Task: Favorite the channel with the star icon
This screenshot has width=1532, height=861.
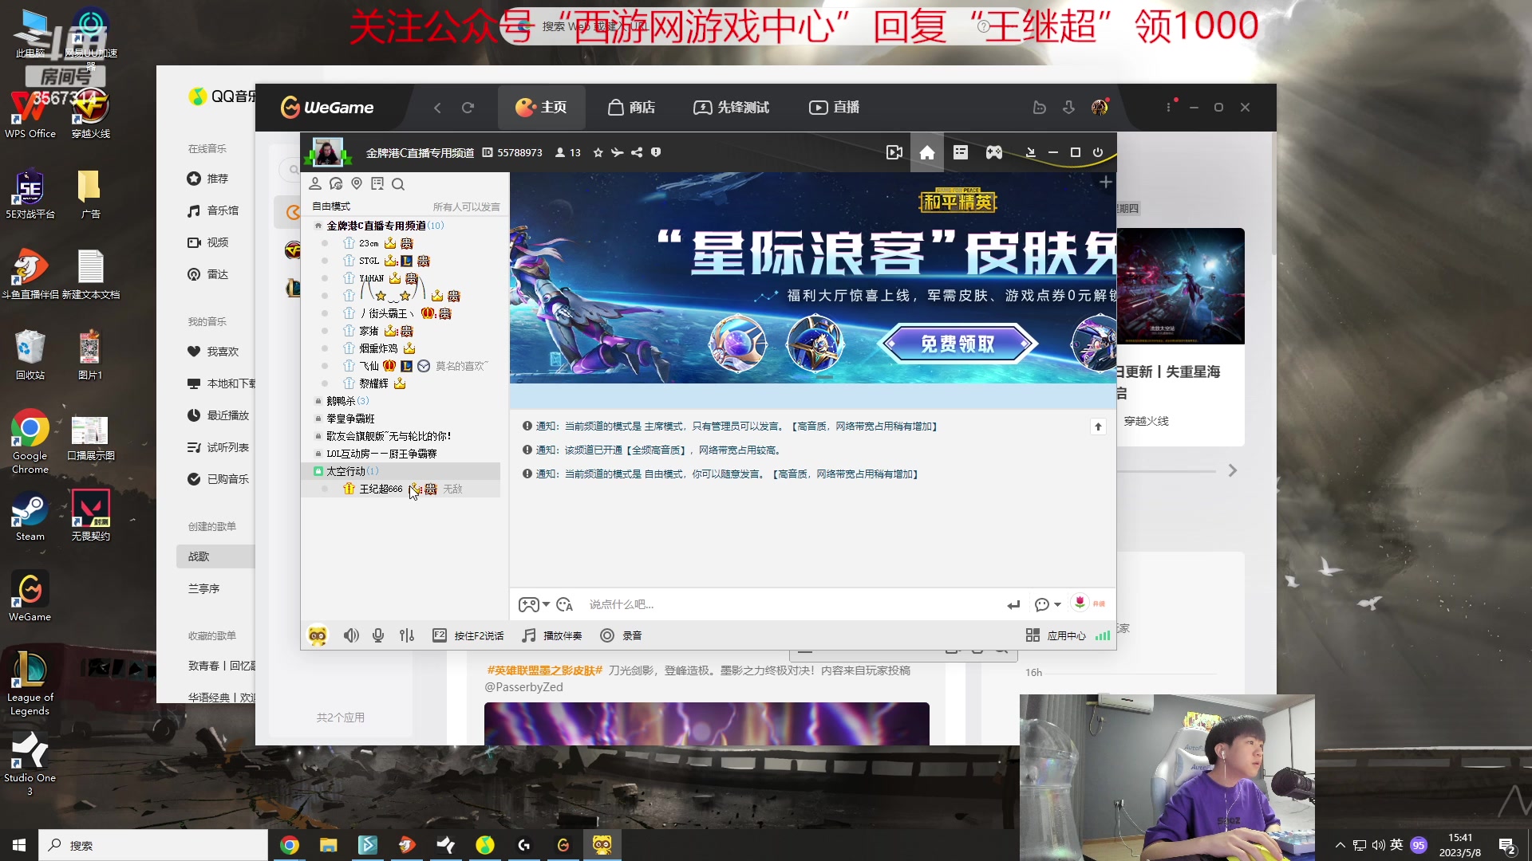Action: click(x=598, y=152)
